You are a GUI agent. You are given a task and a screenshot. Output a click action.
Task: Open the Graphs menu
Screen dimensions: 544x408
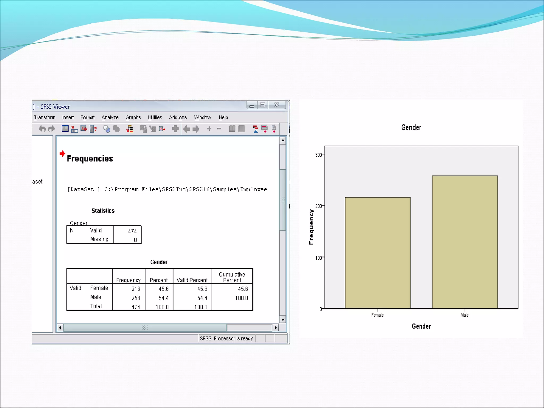[133, 117]
